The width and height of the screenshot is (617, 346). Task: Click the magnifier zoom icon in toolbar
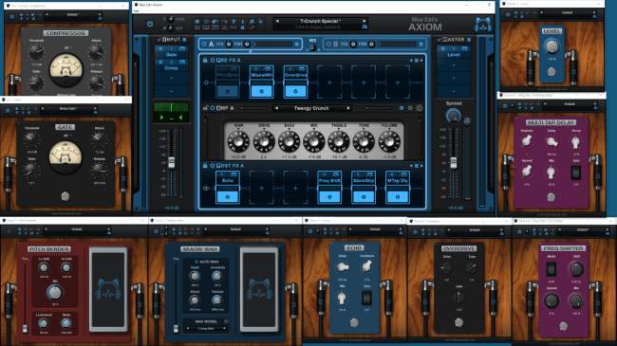[x=252, y=22]
